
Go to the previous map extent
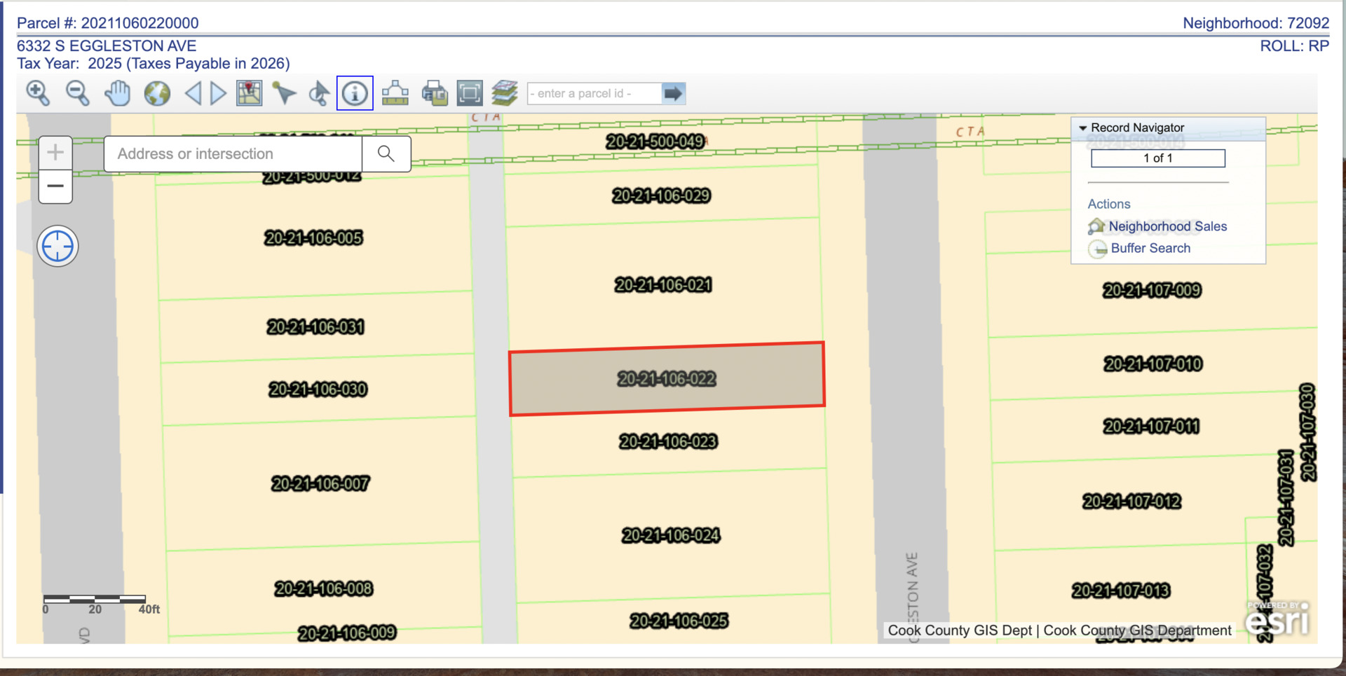(x=193, y=93)
